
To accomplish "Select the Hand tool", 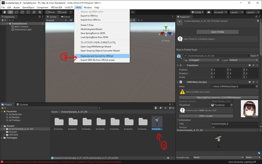I will (x=5, y=12).
